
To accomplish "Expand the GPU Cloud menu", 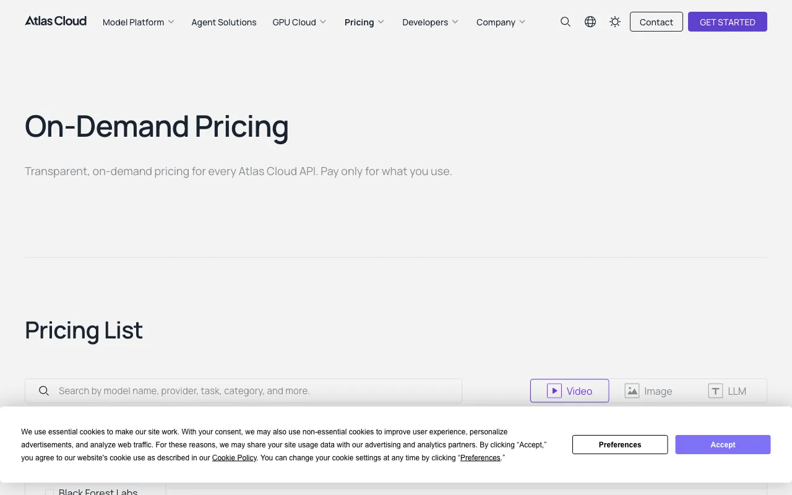I will pyautogui.click(x=299, y=22).
